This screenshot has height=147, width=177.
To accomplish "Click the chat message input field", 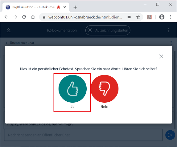I will point(84,135).
